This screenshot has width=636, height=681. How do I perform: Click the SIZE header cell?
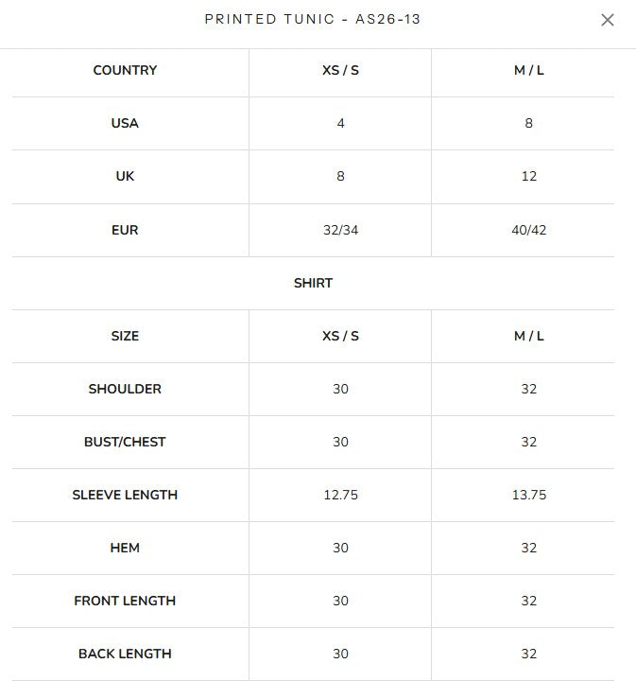[x=125, y=336]
